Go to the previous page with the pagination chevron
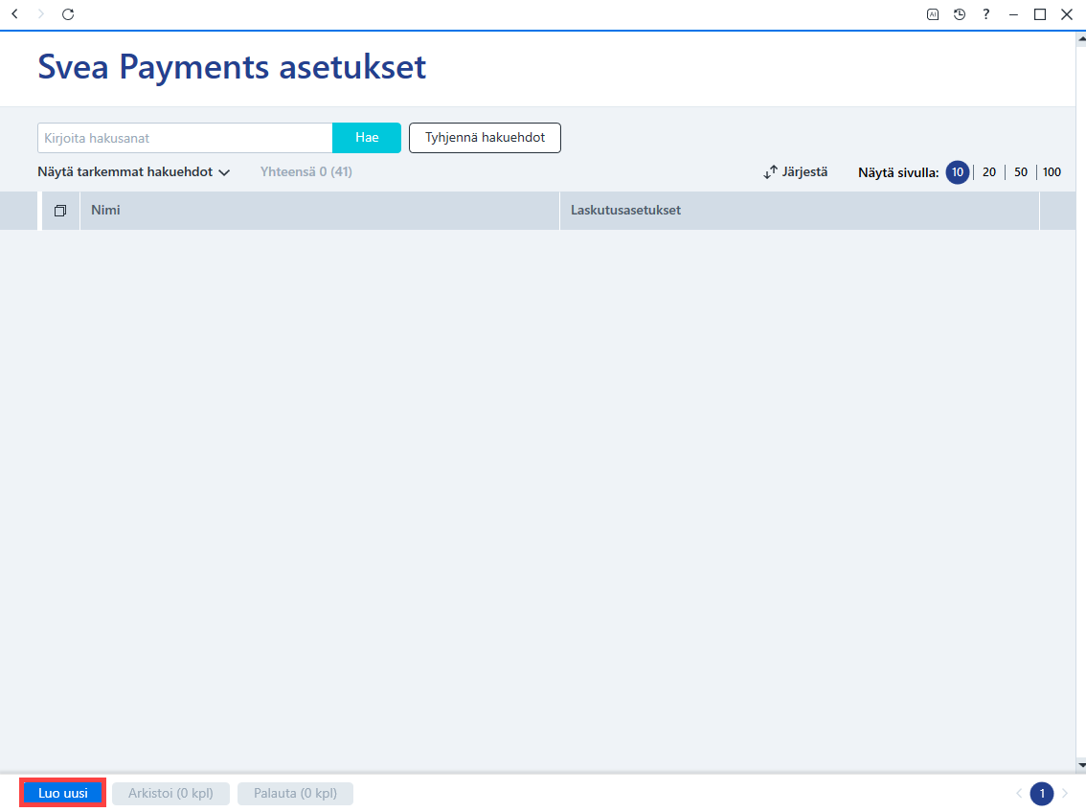This screenshot has height=812, width=1086. click(1019, 793)
